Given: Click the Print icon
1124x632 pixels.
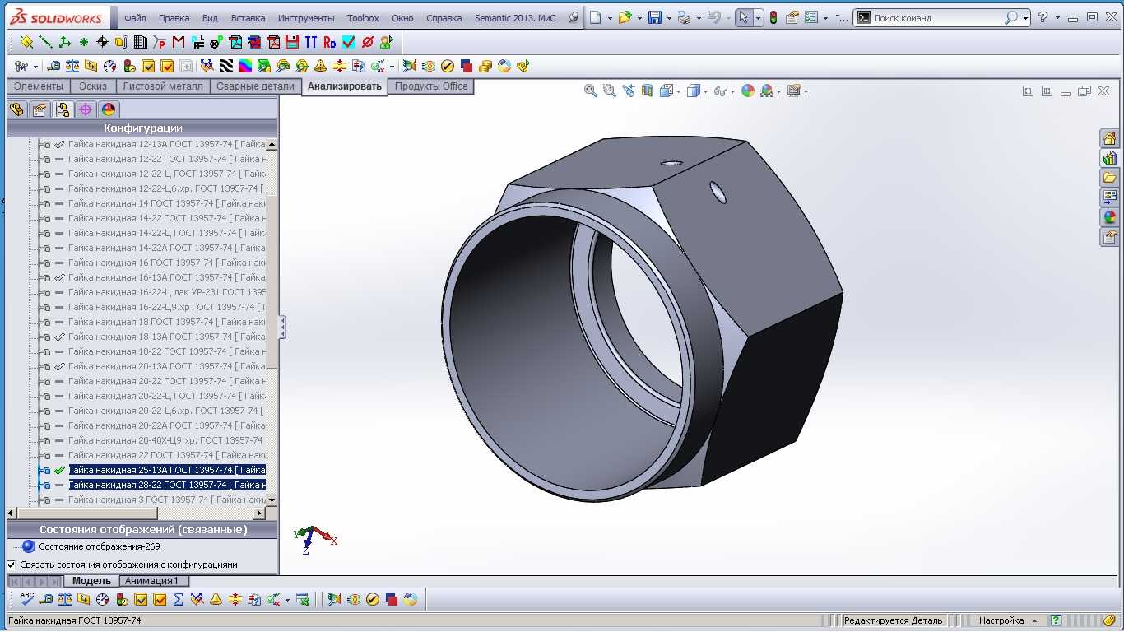Looking at the screenshot, I should (x=684, y=17).
